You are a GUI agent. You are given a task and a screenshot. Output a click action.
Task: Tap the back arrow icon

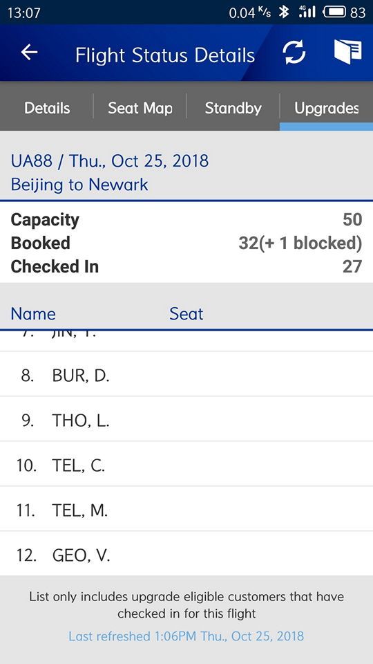click(29, 53)
